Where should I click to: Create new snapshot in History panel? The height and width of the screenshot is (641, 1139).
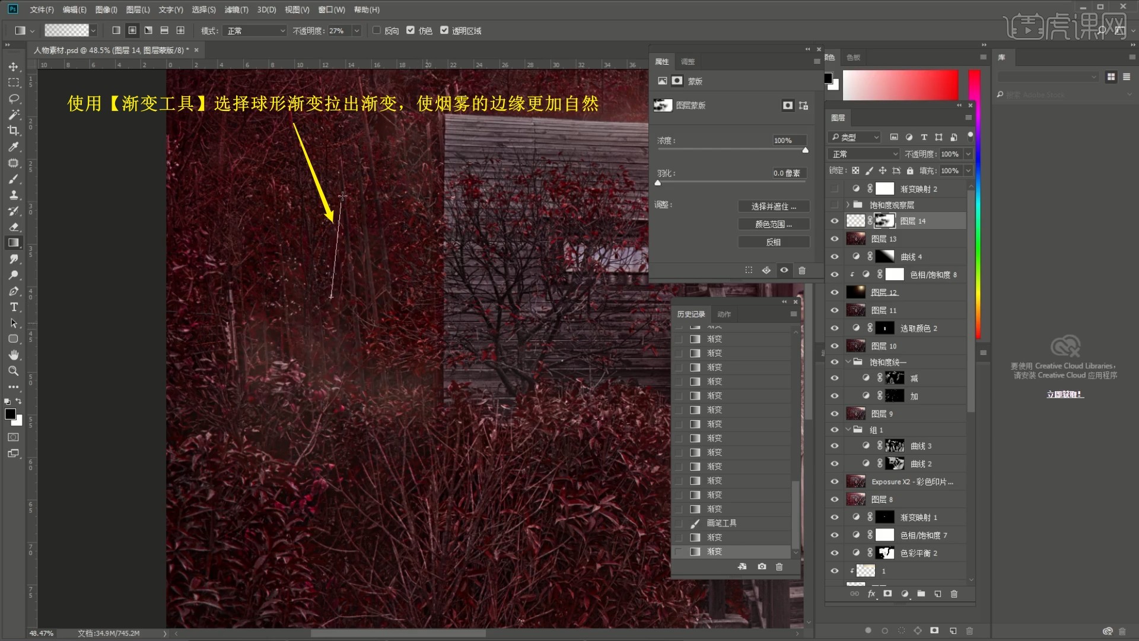coord(762,567)
